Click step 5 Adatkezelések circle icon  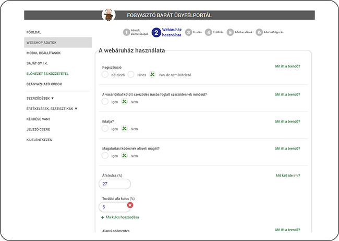click(x=230, y=32)
